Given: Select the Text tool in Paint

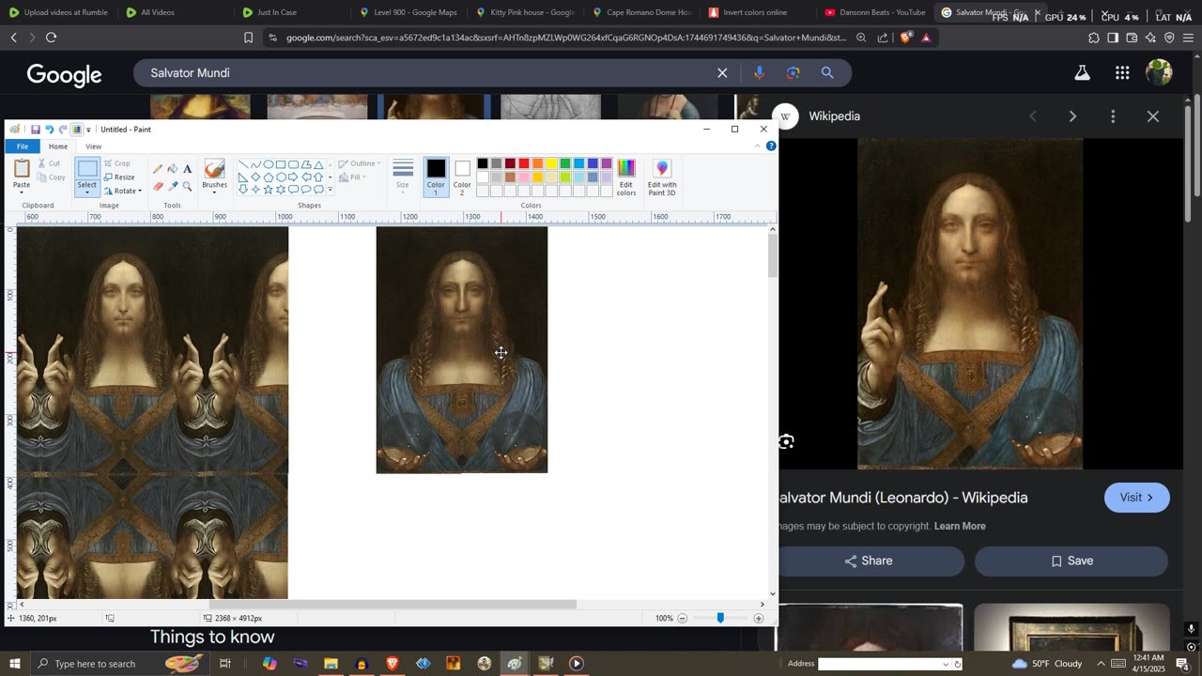Looking at the screenshot, I should (187, 169).
